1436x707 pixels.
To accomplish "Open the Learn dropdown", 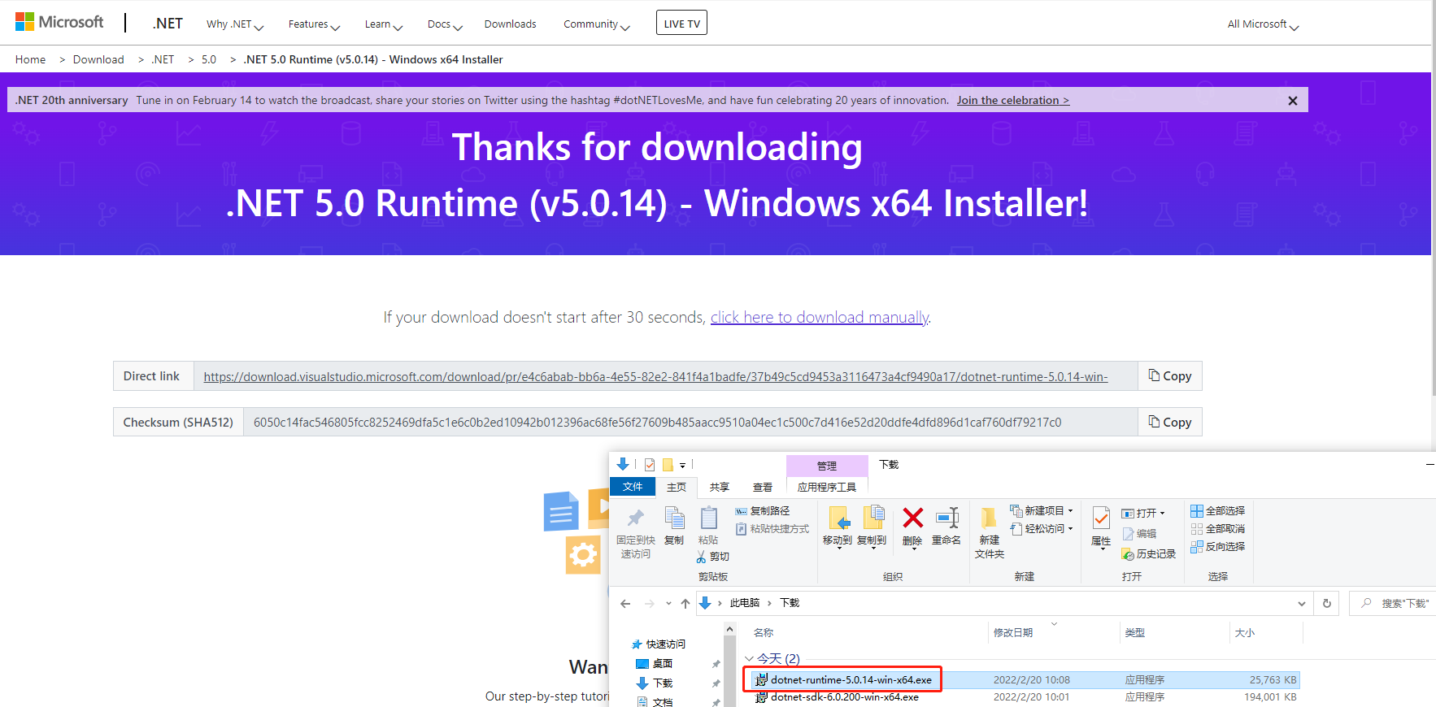I will coord(383,24).
